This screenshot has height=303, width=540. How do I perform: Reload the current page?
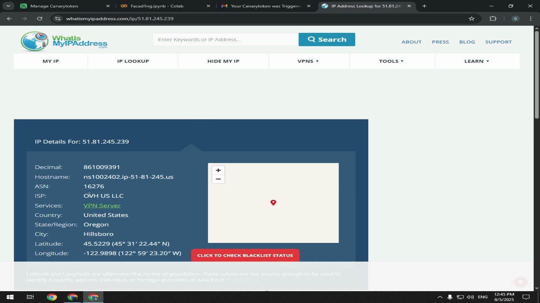(x=40, y=19)
